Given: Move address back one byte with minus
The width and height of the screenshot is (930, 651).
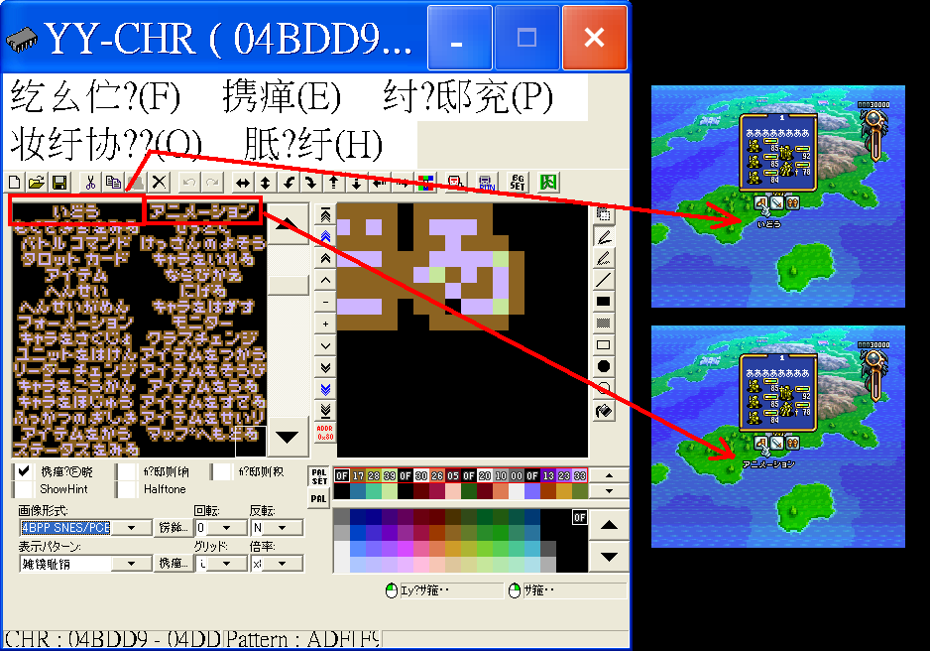Looking at the screenshot, I should click(325, 302).
